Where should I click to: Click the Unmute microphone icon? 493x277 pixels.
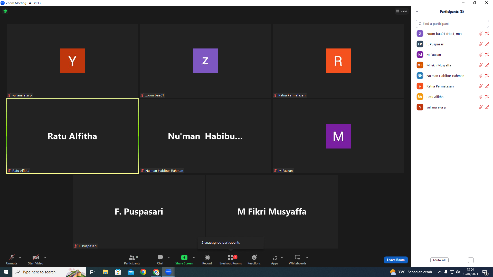[12, 258]
